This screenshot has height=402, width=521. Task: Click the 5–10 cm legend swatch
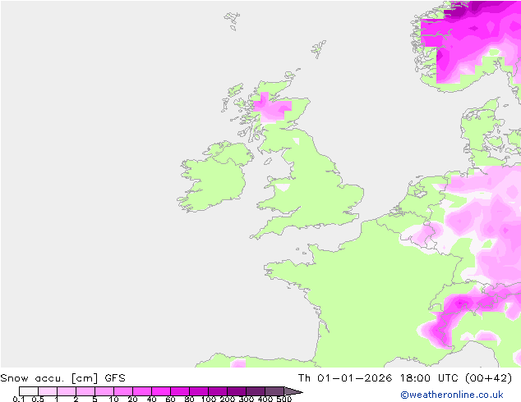[104, 391]
